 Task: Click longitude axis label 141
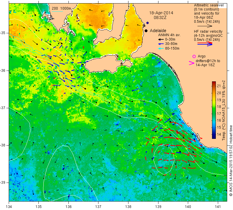[x=218, y=207]
